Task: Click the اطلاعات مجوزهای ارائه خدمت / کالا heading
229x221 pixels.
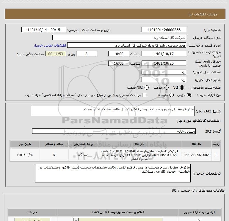Action: (x=198, y=190)
